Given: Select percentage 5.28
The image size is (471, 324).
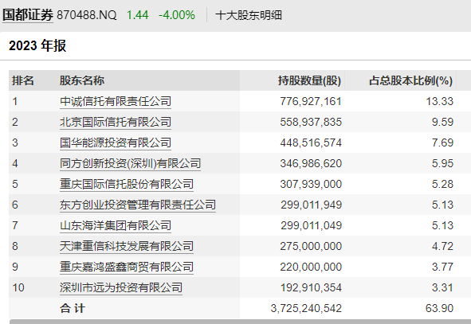Looking at the screenshot, I should pyautogui.click(x=442, y=184).
